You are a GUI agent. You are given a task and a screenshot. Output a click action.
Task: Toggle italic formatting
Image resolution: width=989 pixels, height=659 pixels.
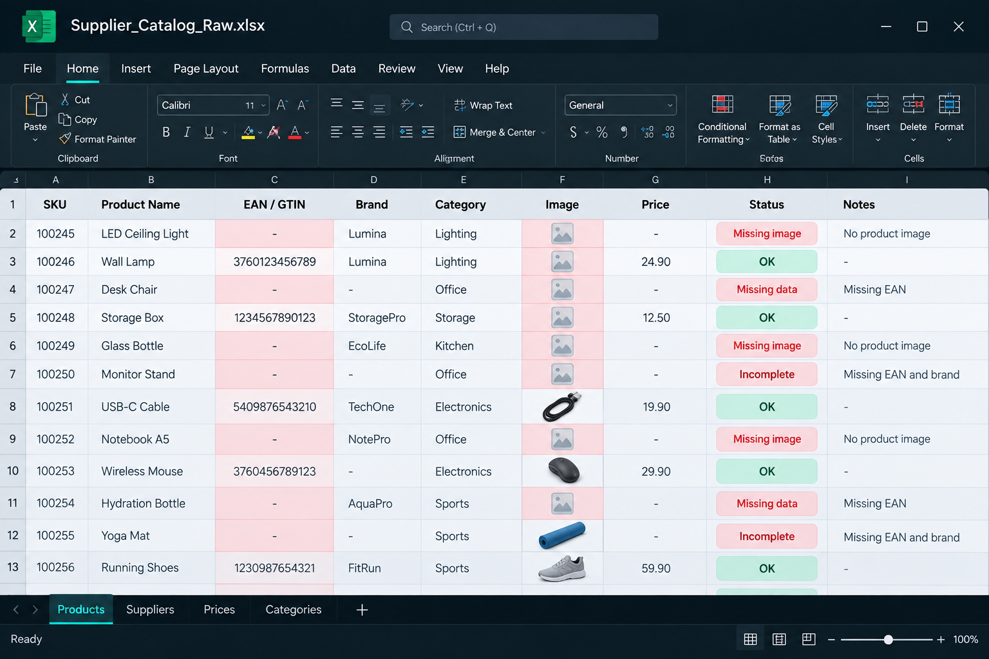coord(187,132)
